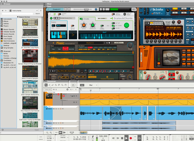Click tempo value 120.000
This screenshot has height=141, width=194.
point(103,136)
